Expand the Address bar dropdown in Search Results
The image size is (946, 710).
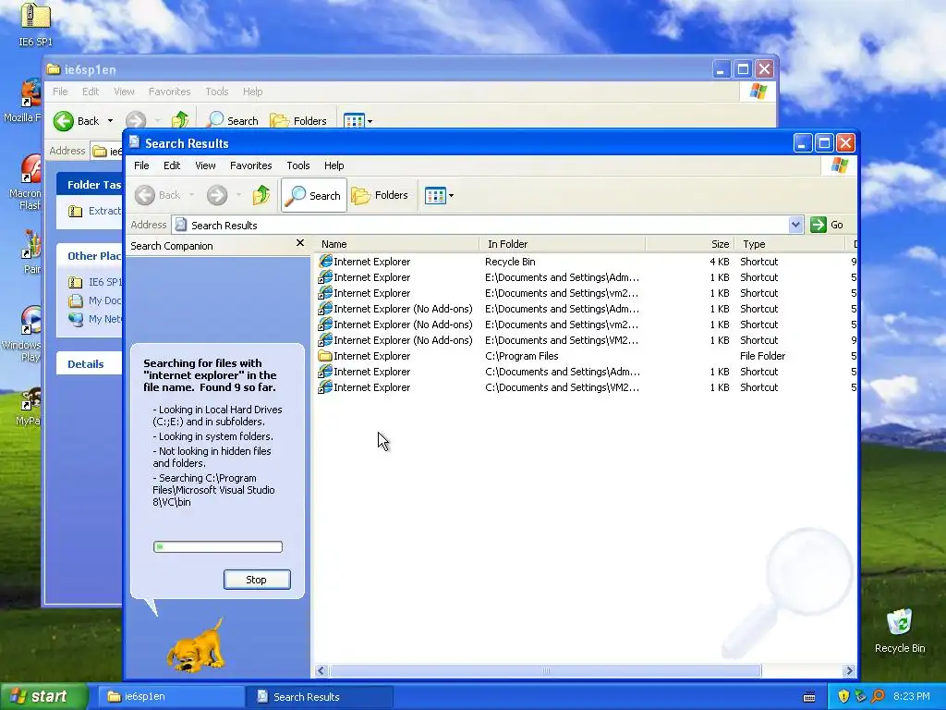[795, 225]
